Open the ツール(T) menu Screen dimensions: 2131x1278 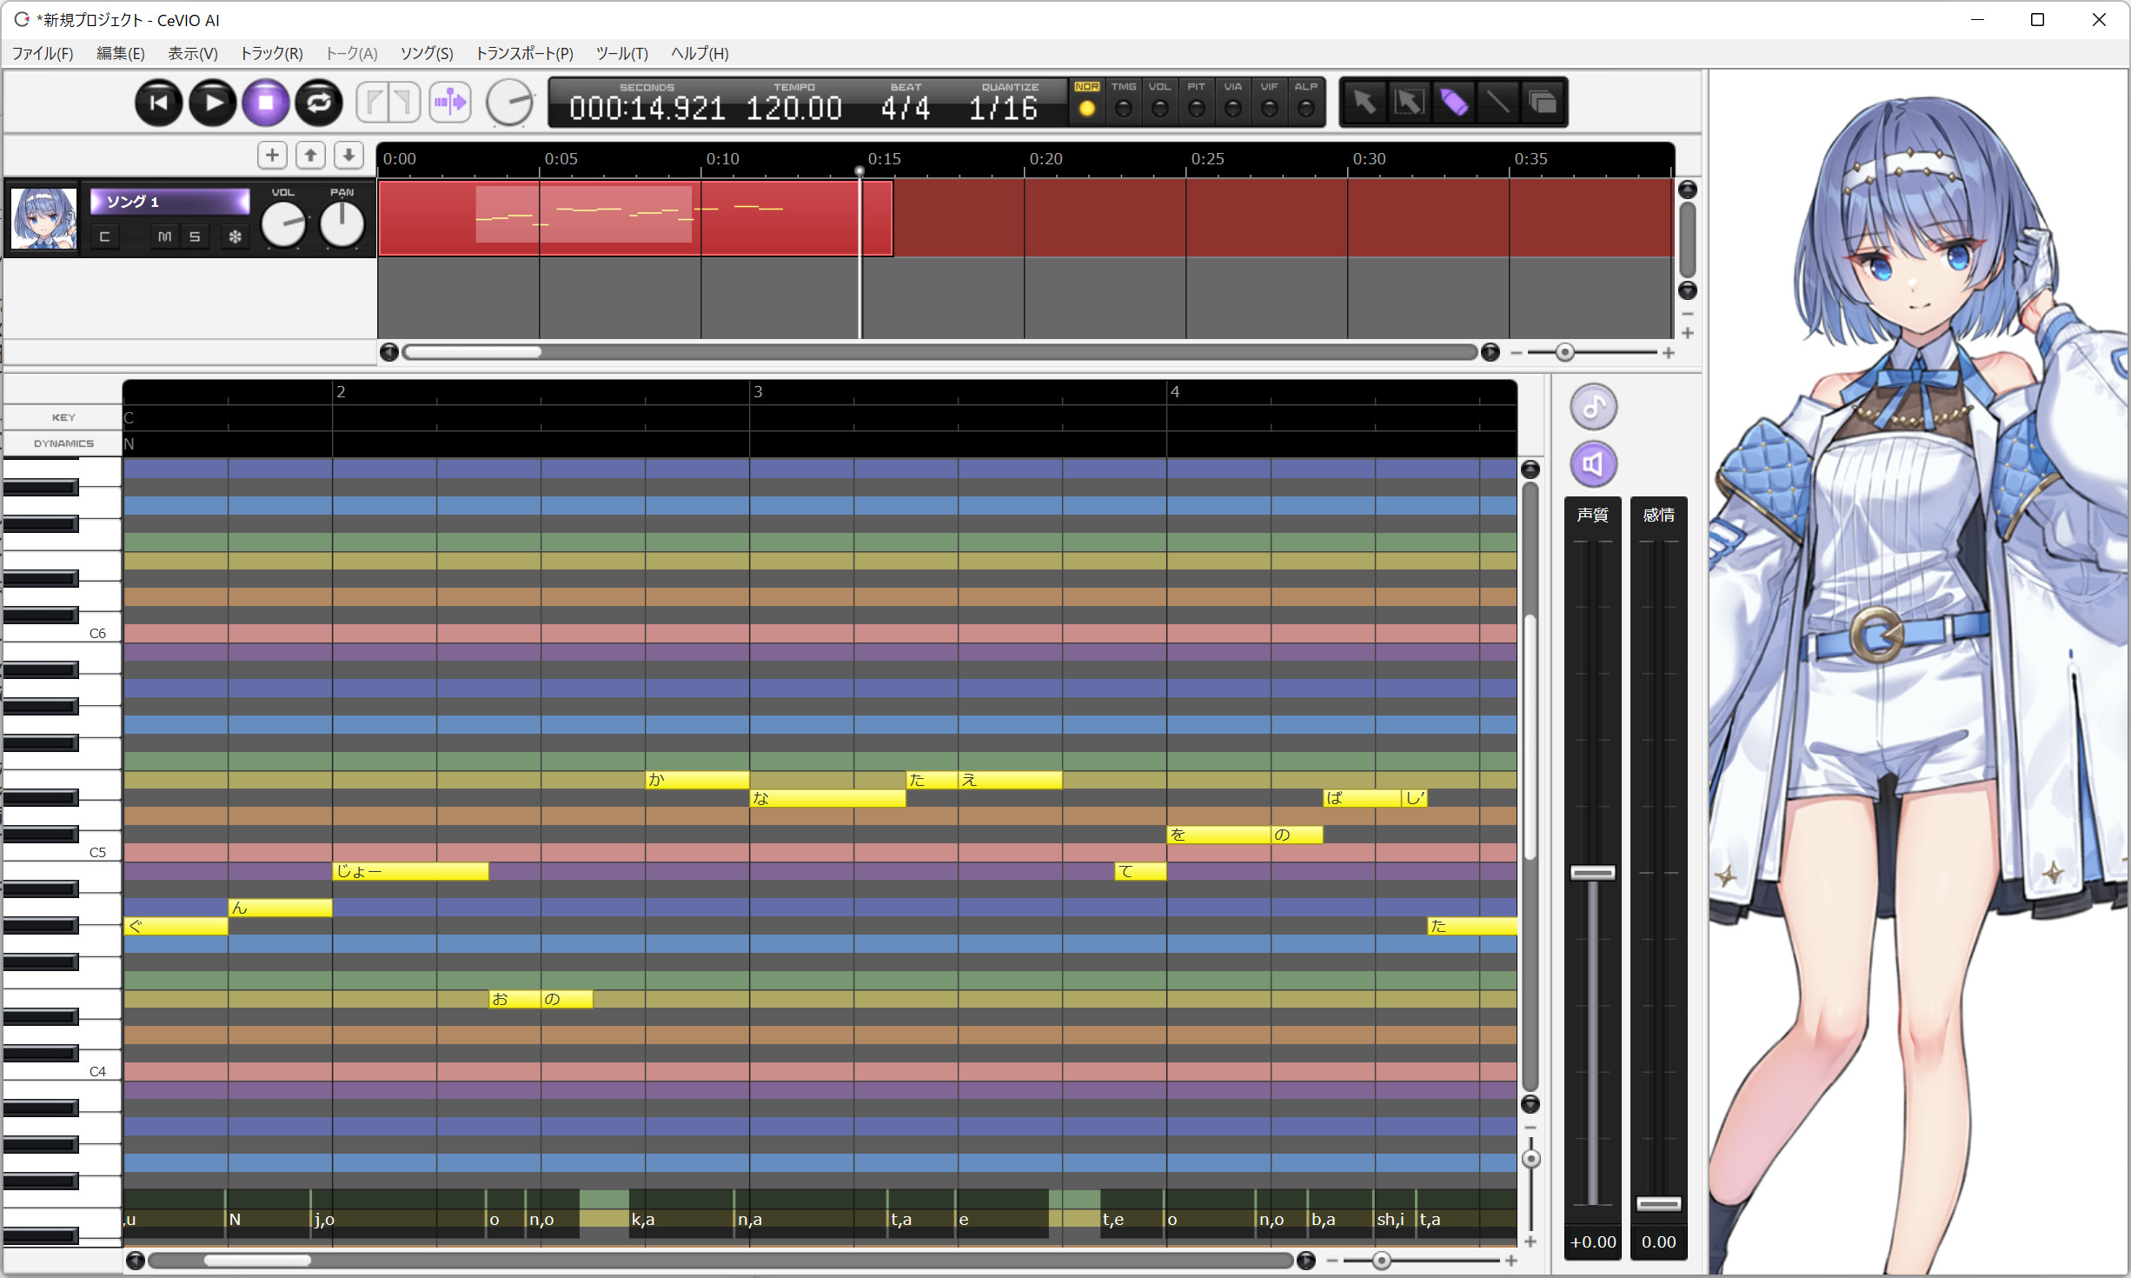(x=621, y=54)
